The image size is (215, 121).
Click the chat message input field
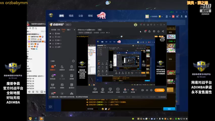tap(136, 109)
